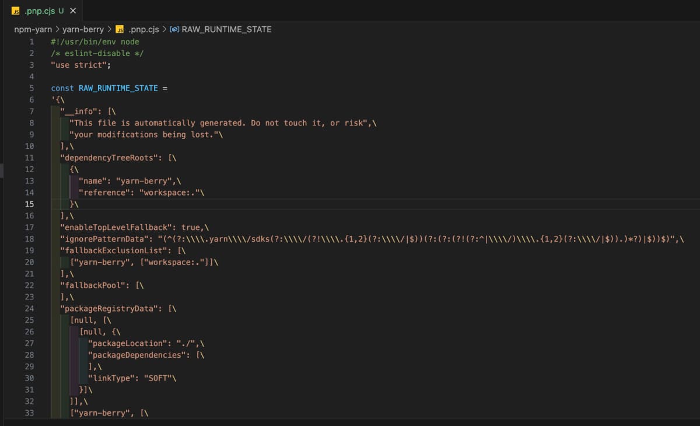The width and height of the screenshot is (700, 426).
Task: Click the "ignorePatternData" key
Action: pyautogui.click(x=104, y=239)
